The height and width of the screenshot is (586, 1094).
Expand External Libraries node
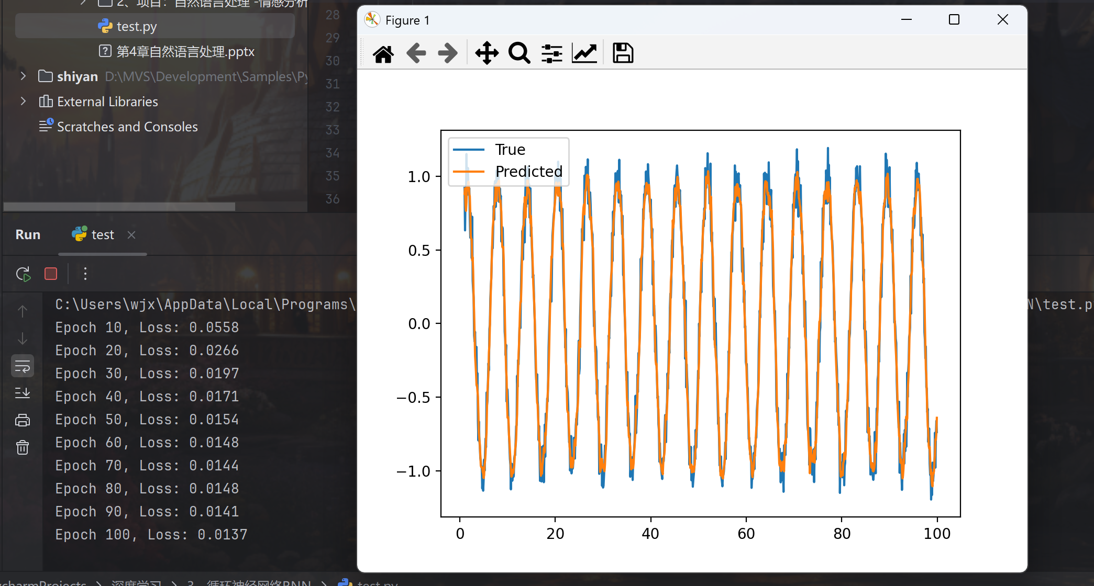pos(23,102)
